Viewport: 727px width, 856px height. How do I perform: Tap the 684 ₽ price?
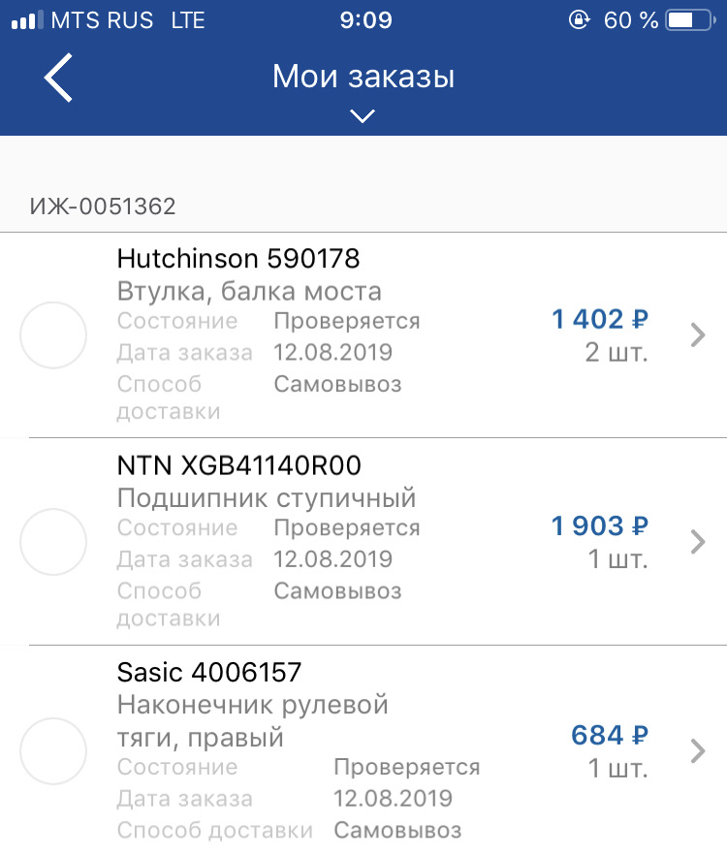pos(610,736)
